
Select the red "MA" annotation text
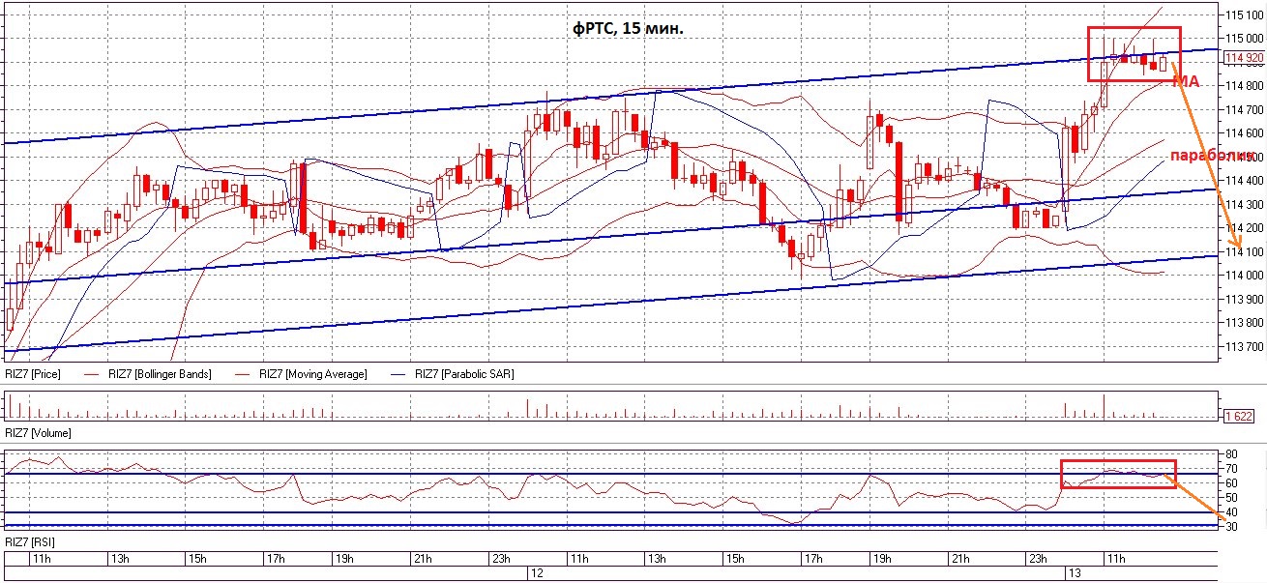[x=1187, y=84]
